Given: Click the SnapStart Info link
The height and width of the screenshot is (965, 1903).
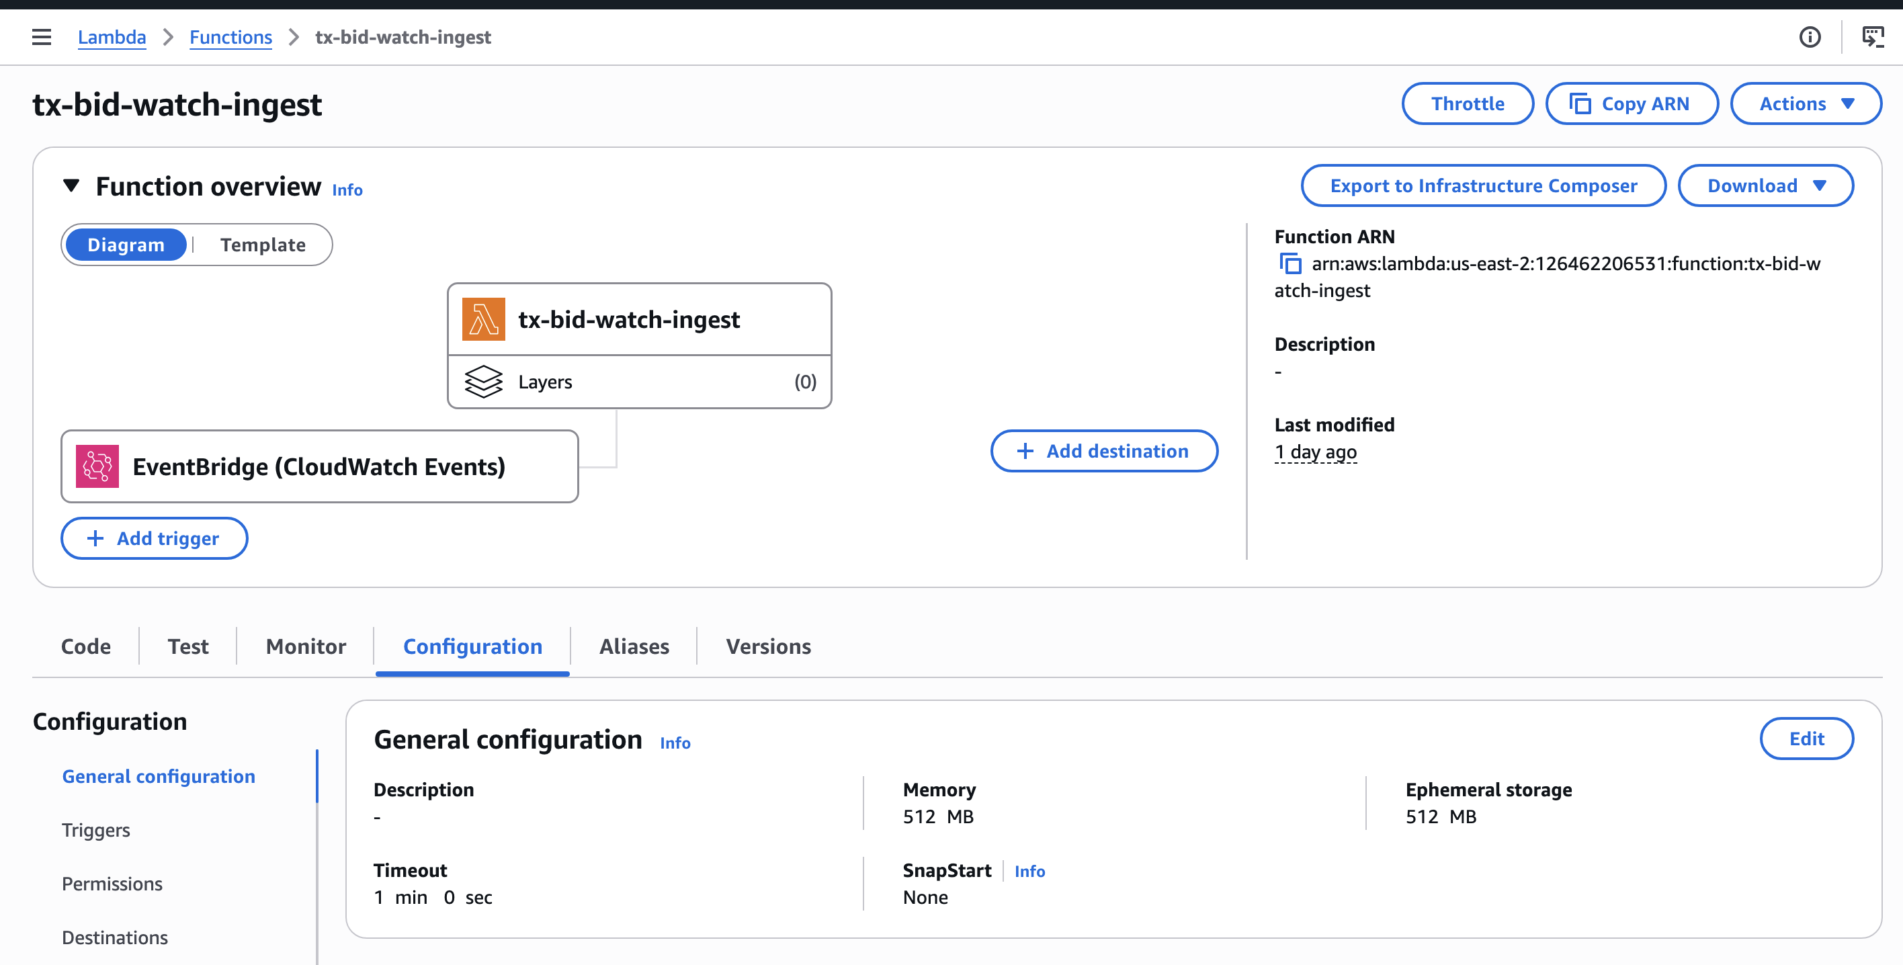Looking at the screenshot, I should pyautogui.click(x=1030, y=871).
